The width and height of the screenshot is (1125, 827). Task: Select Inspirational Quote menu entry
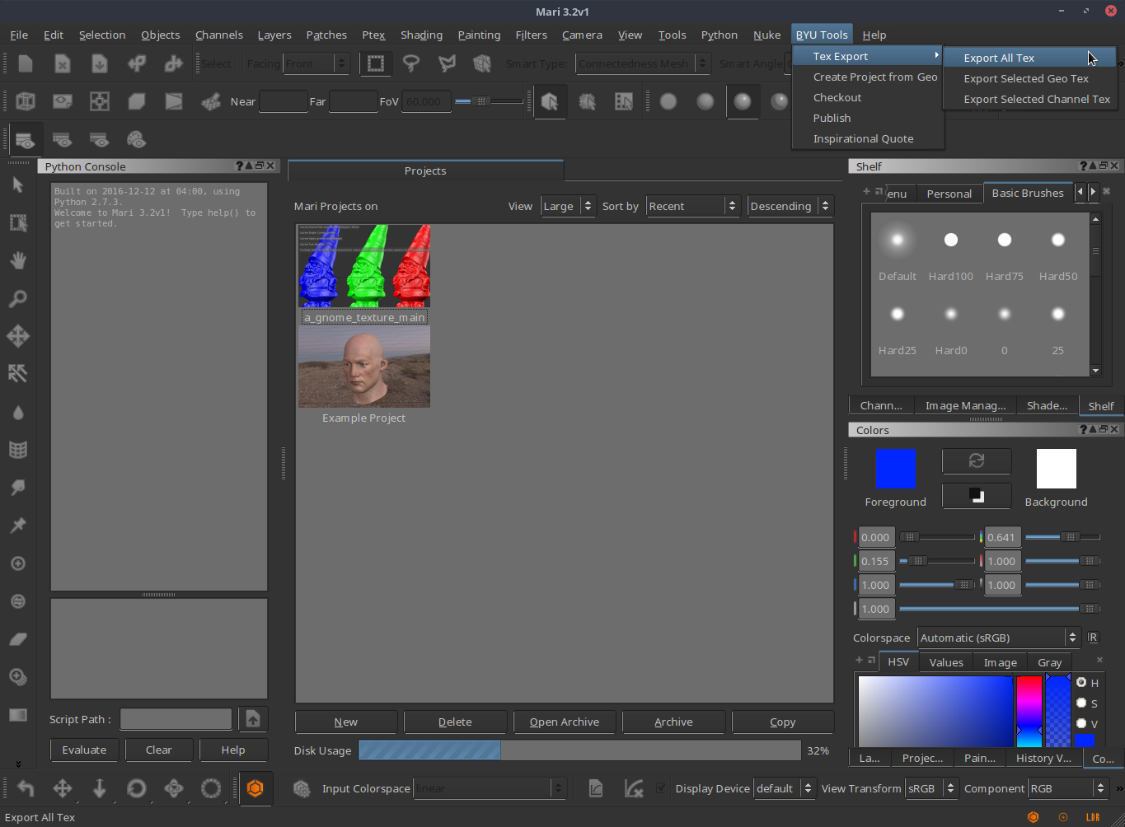click(868, 138)
